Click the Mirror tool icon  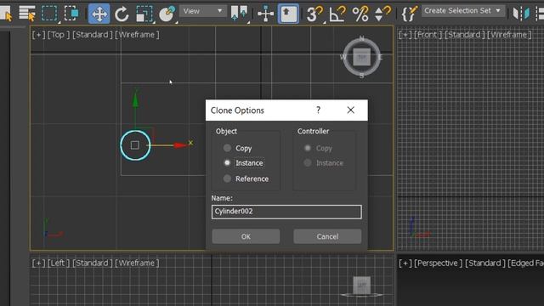coord(521,14)
